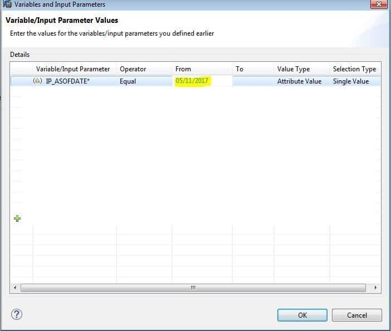The image size is (391, 331).
Task: Click the Variable/Input Parameter column header
Action: (x=73, y=69)
